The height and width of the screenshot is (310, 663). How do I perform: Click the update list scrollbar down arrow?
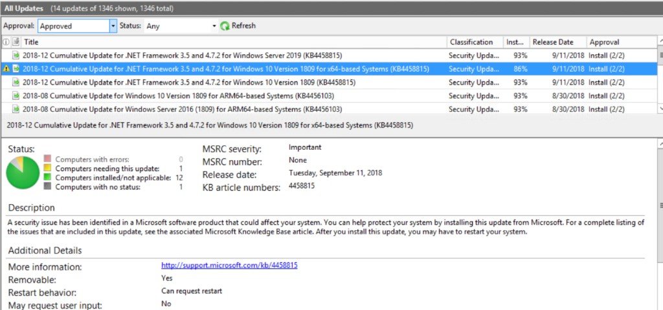(660, 108)
